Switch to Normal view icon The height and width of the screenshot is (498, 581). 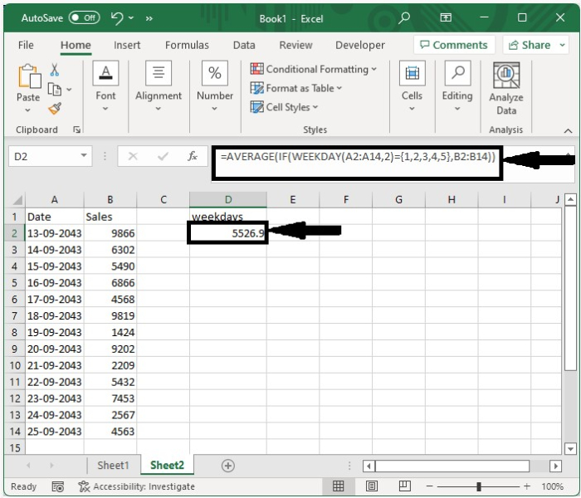338,486
